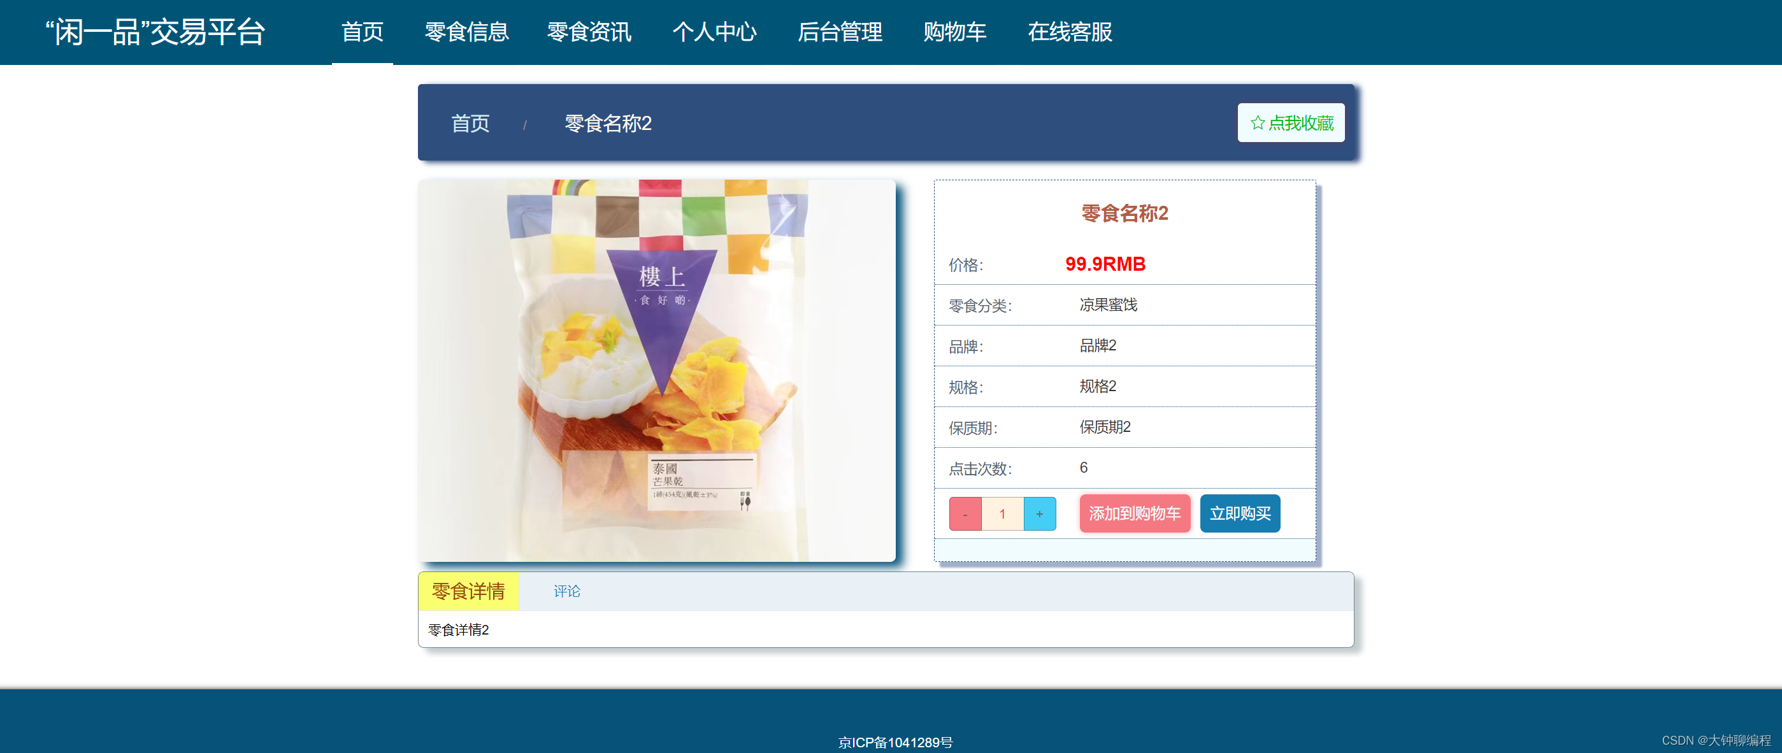Open 个人中心 personal center

point(714,32)
